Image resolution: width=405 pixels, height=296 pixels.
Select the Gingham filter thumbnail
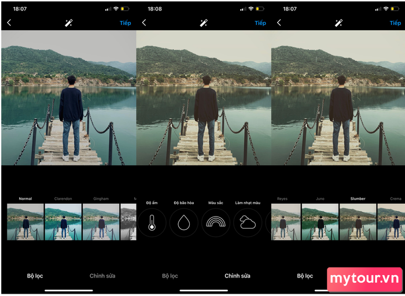(101, 222)
